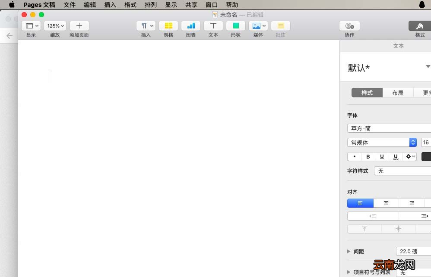Viewport: 431px width, 277px height.
Task: Click the back arrow in the background window
Action: pyautogui.click(x=10, y=36)
